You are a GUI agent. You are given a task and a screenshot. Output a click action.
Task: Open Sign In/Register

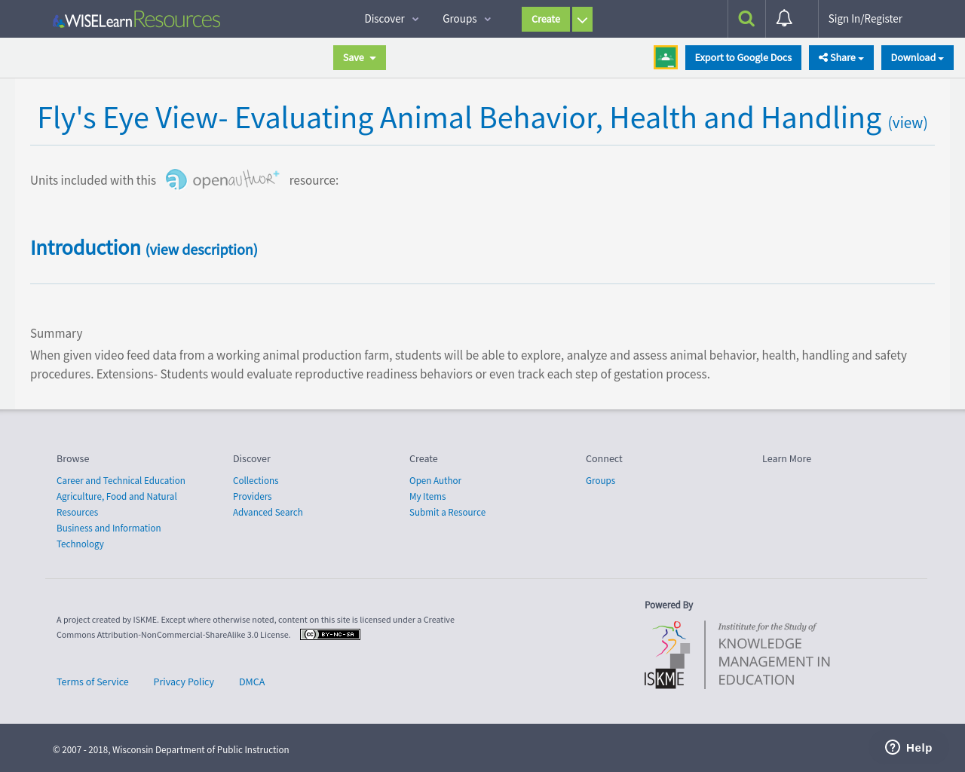click(x=865, y=18)
